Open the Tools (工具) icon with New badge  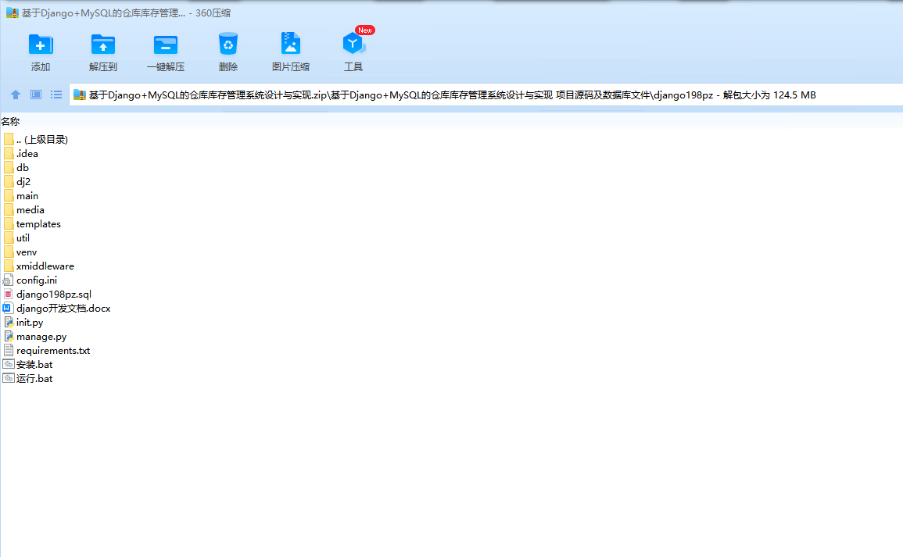353,44
